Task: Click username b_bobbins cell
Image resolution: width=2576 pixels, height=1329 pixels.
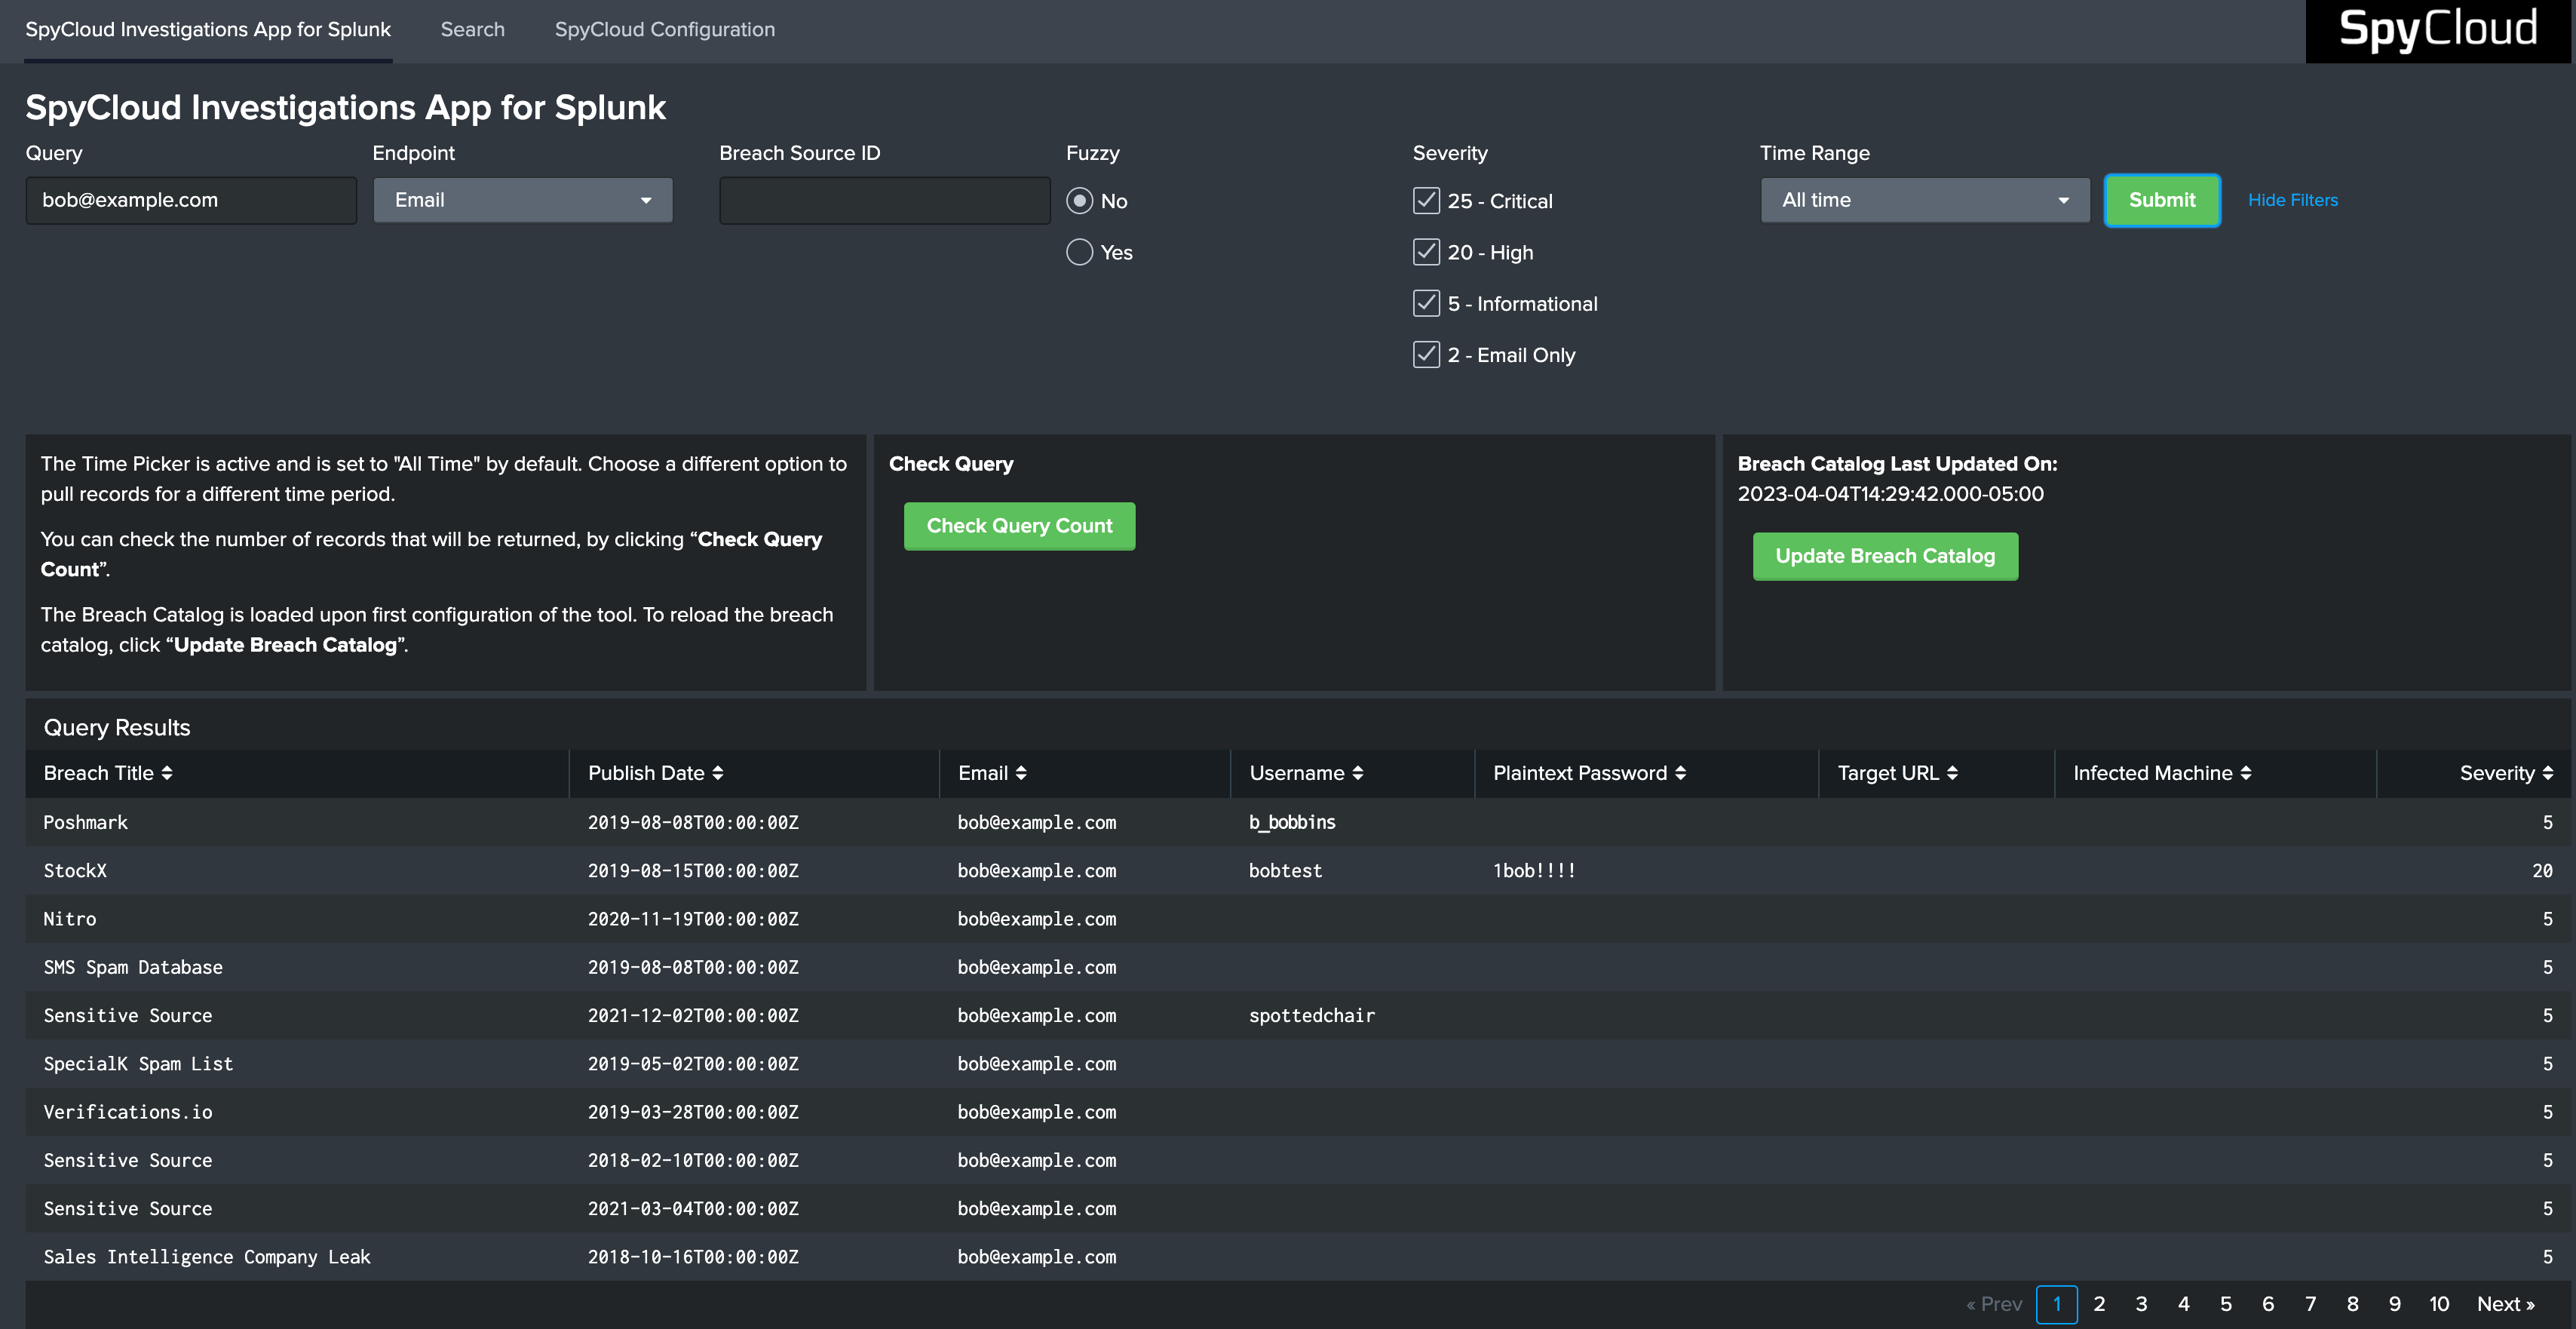Action: [1292, 822]
